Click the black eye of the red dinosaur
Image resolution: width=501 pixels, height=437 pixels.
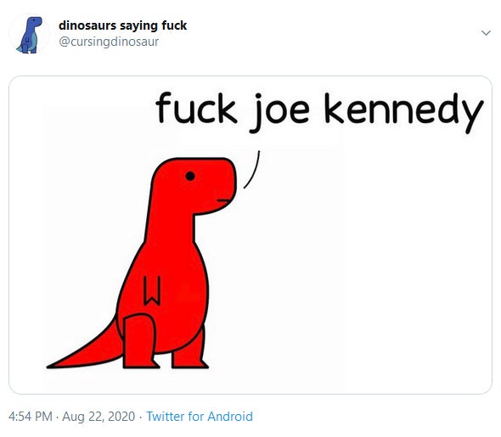(x=190, y=176)
